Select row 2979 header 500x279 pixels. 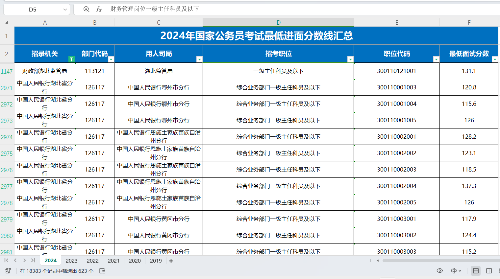click(x=7, y=219)
